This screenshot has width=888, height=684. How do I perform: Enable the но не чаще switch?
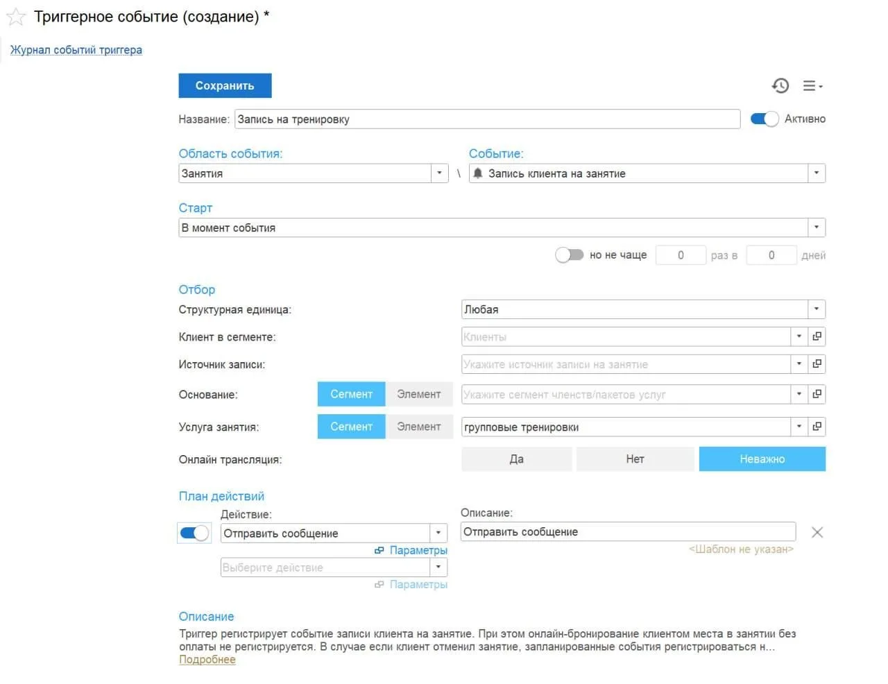tap(570, 255)
